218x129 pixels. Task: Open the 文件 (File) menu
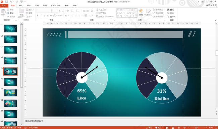pyautogui.click(x=4, y=6)
